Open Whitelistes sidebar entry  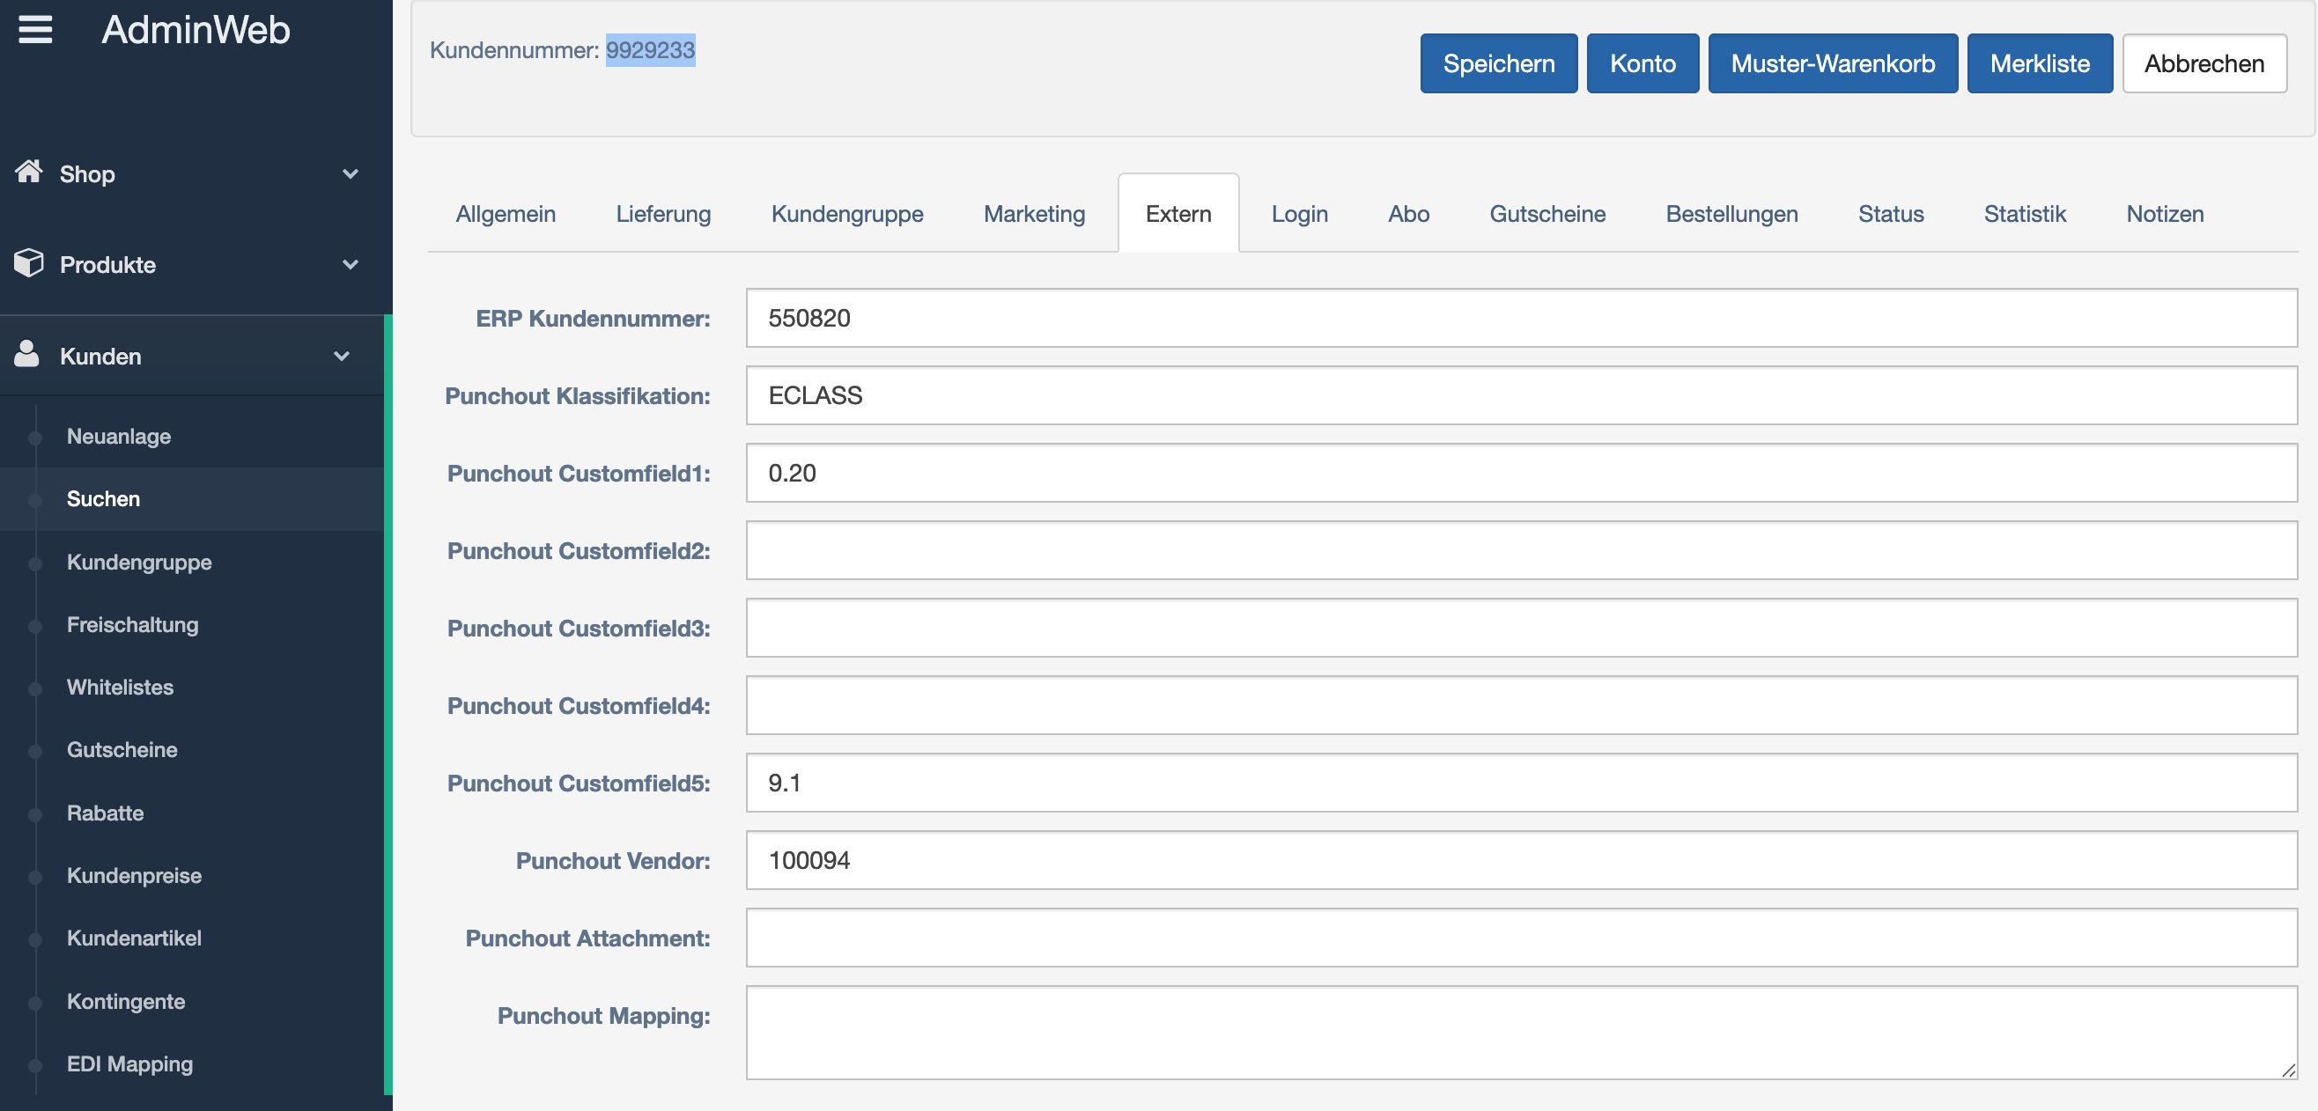(121, 688)
